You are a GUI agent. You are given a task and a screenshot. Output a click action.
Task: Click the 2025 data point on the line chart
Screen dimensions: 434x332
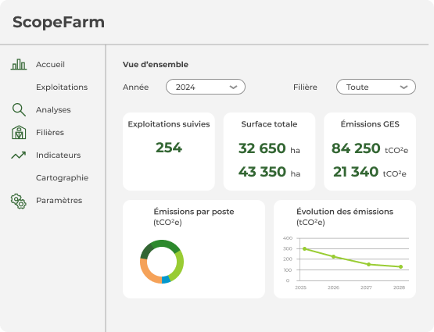[305, 248]
